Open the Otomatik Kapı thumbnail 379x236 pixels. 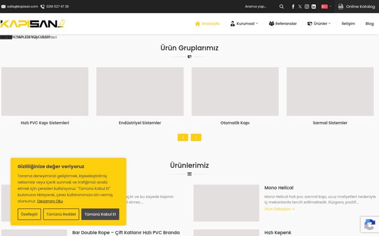235,91
